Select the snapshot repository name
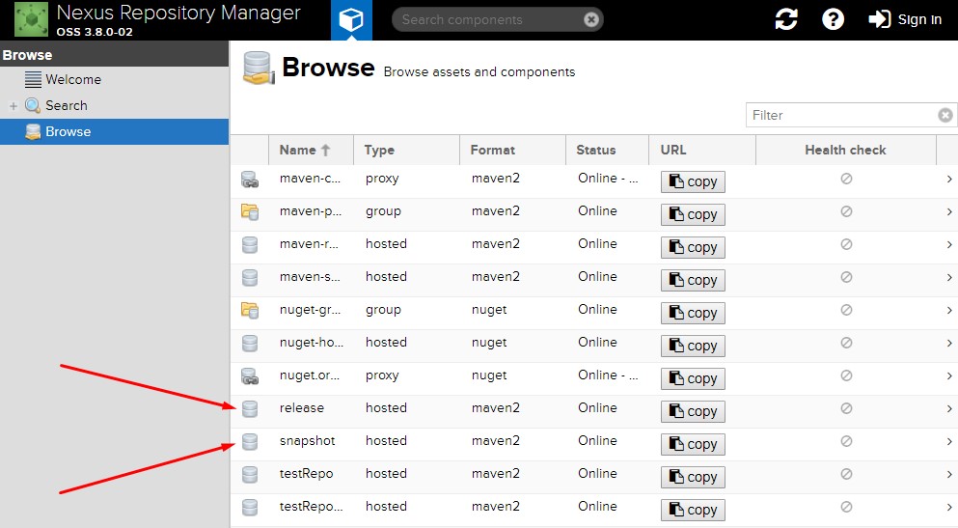This screenshot has width=958, height=528. [308, 440]
